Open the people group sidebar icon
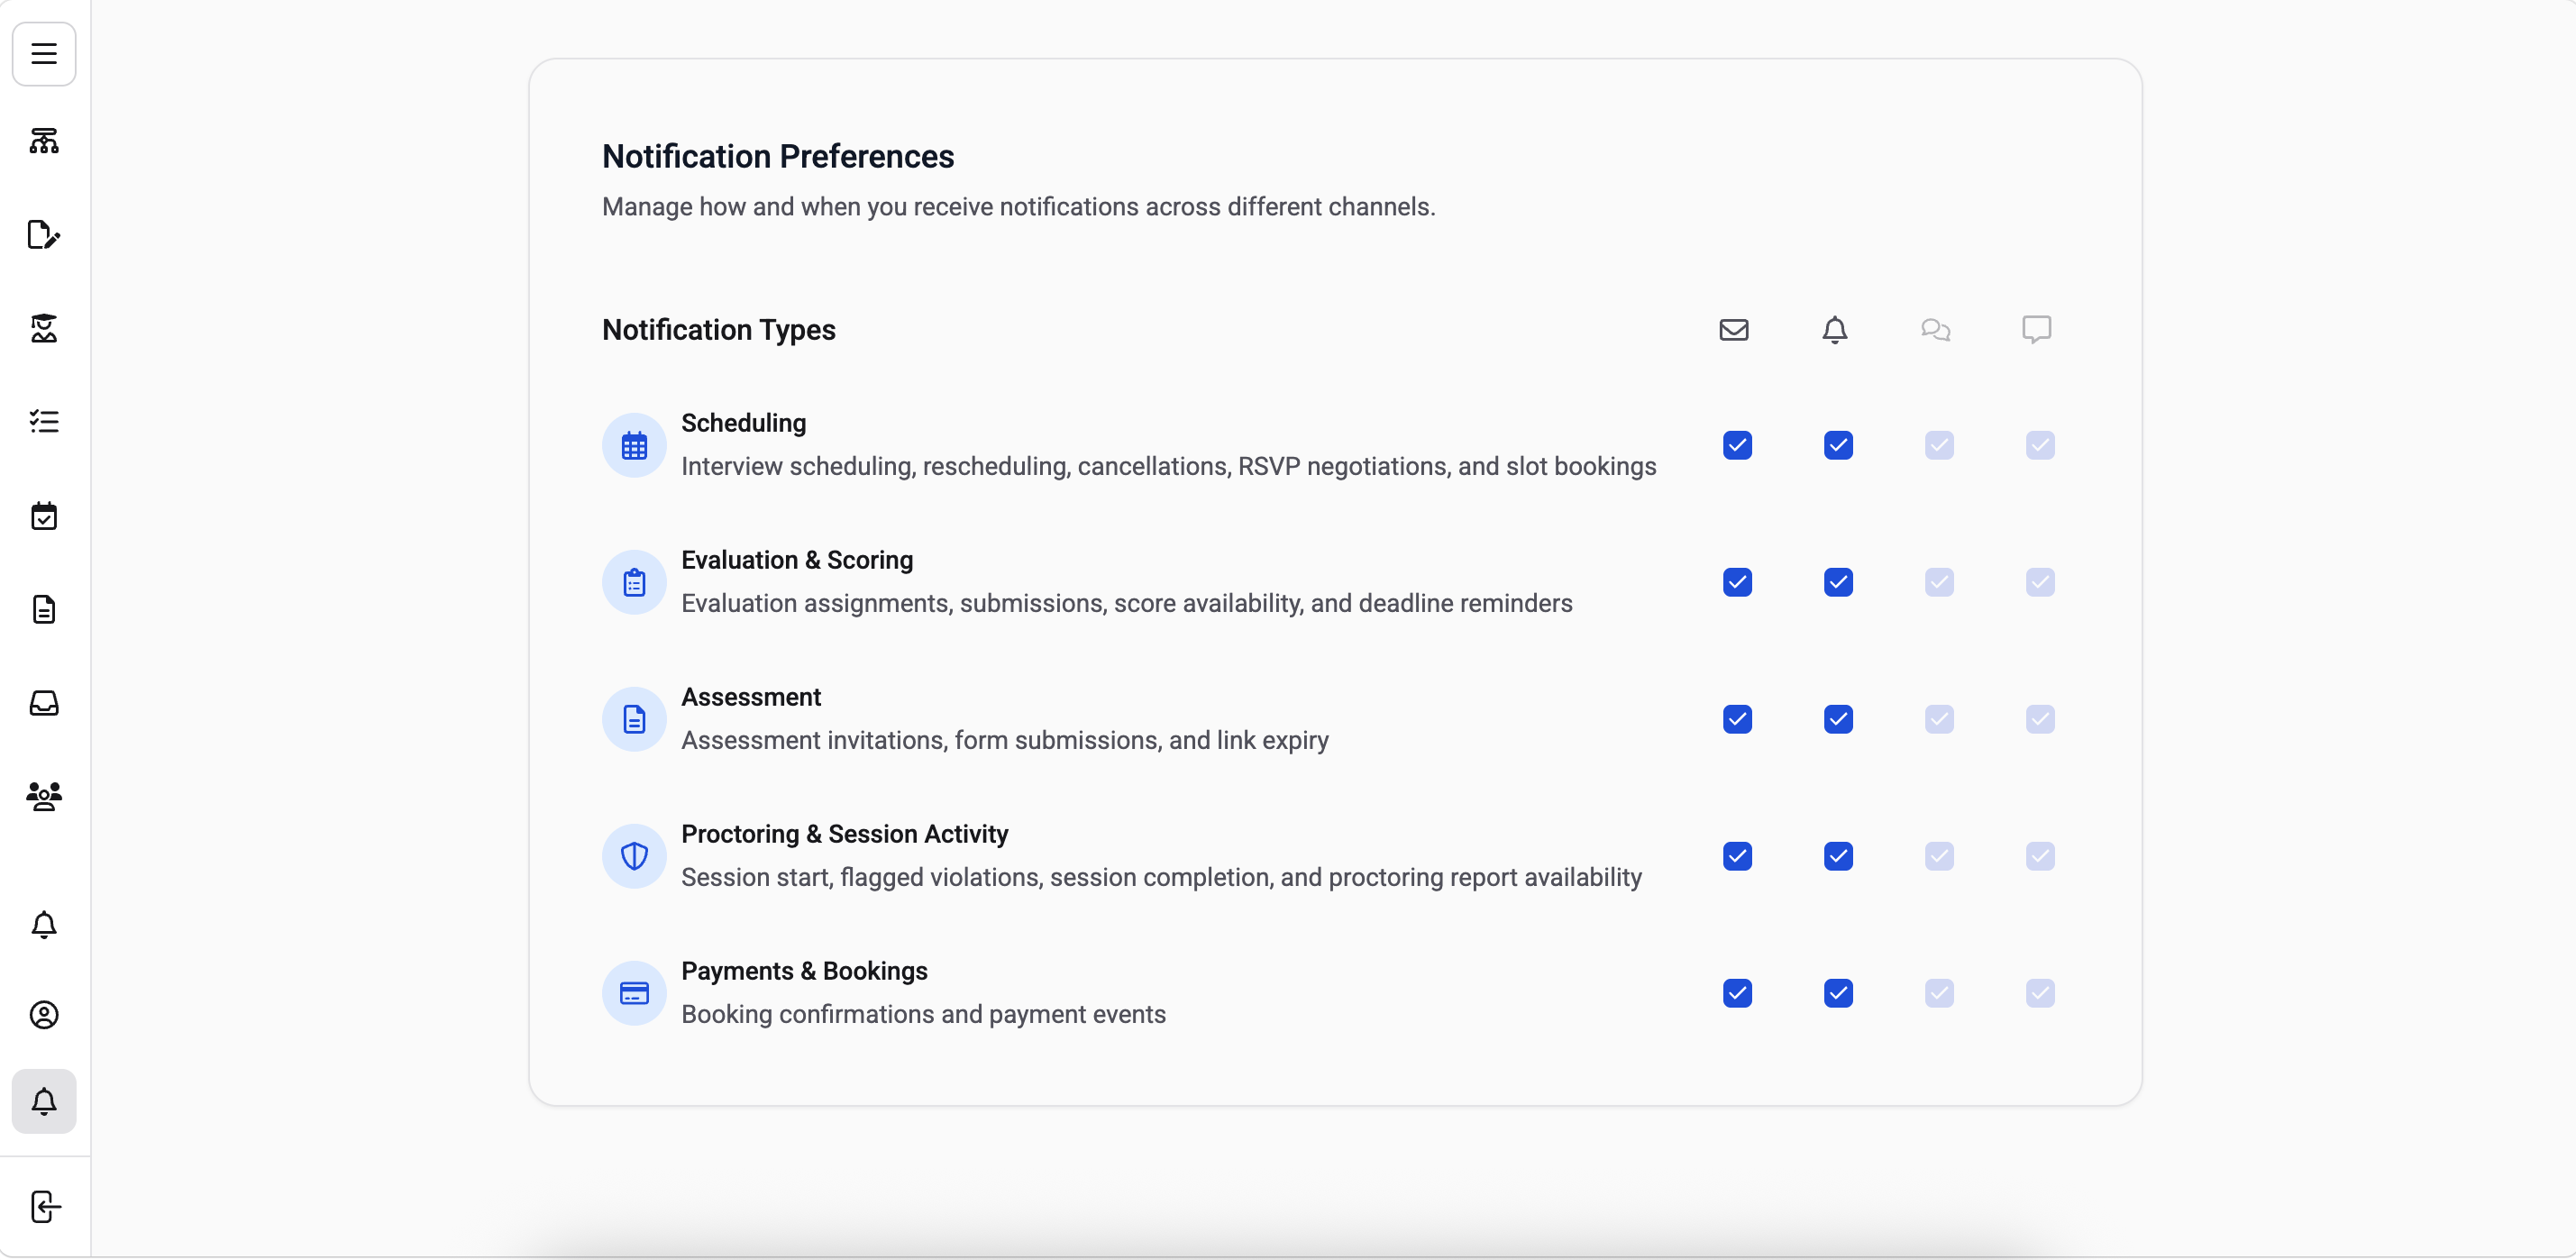Screen dimensions: 2576x1260 click(x=44, y=796)
